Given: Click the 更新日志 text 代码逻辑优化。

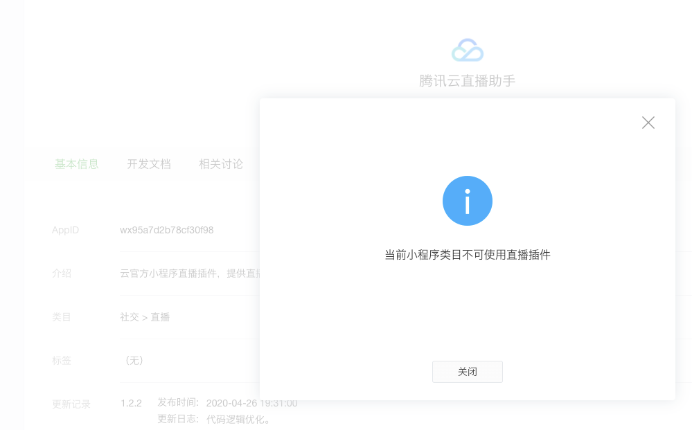Looking at the screenshot, I should point(239,419).
